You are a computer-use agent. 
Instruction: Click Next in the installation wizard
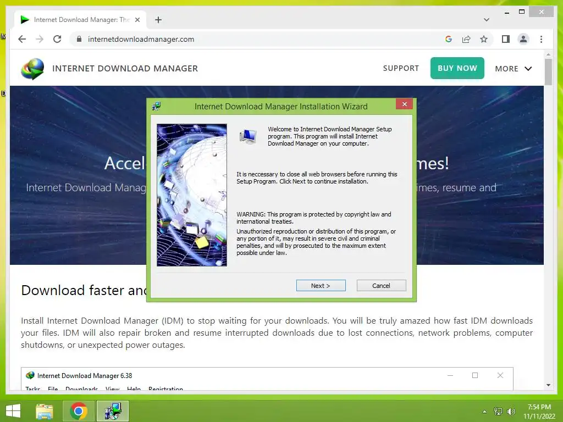[x=321, y=286]
